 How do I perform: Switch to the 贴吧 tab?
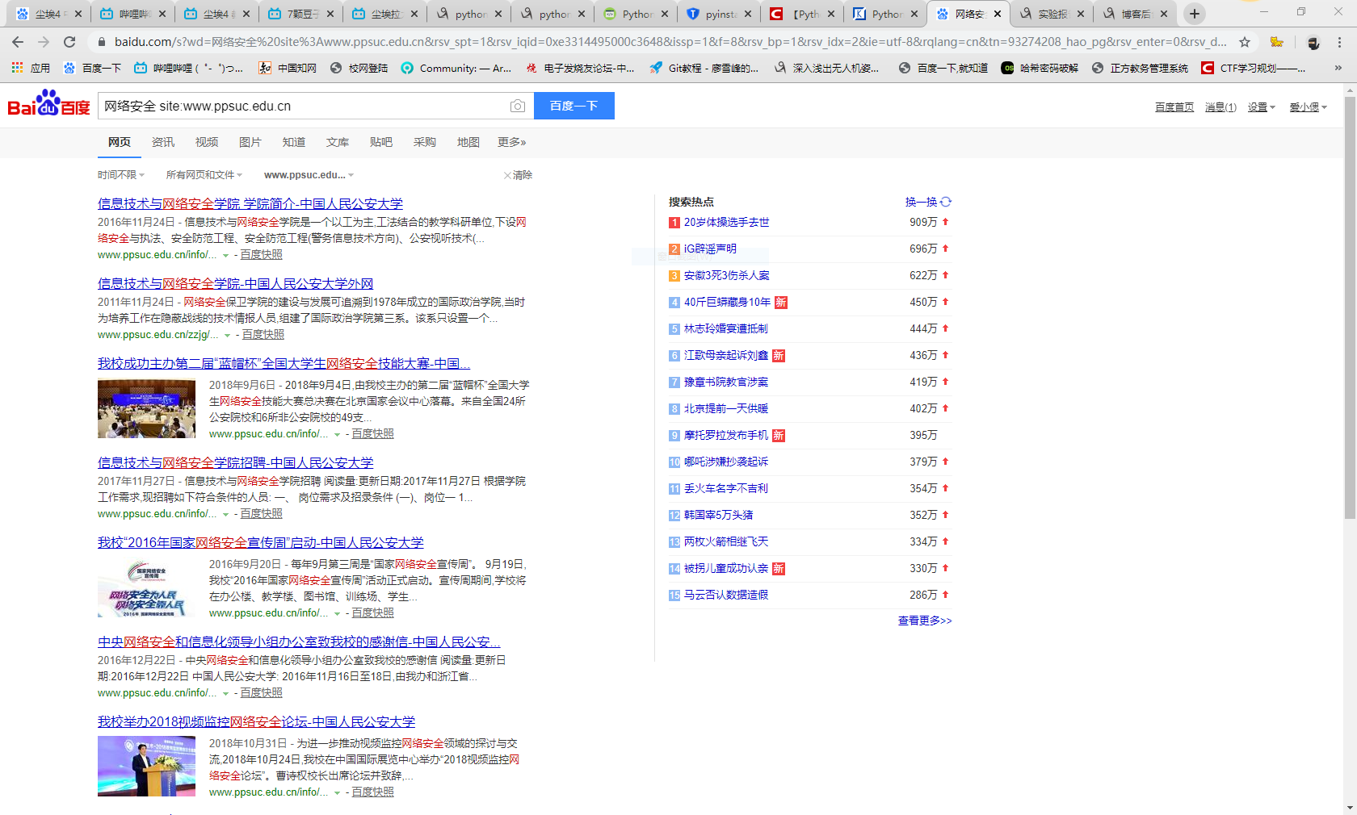pyautogui.click(x=381, y=142)
